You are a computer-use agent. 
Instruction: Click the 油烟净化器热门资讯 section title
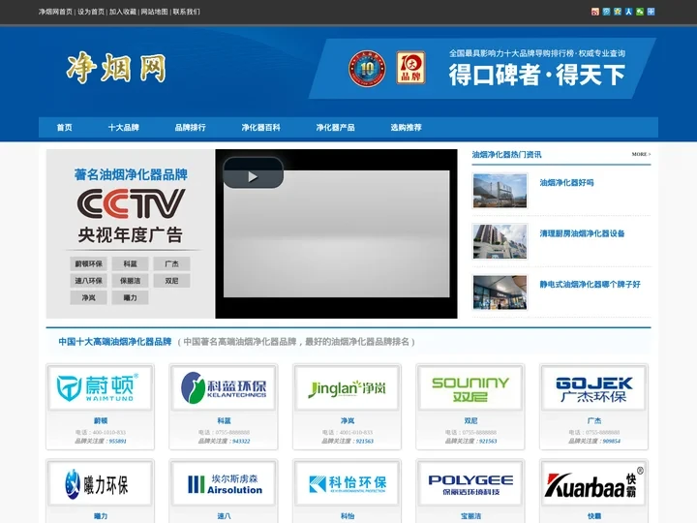coord(506,155)
